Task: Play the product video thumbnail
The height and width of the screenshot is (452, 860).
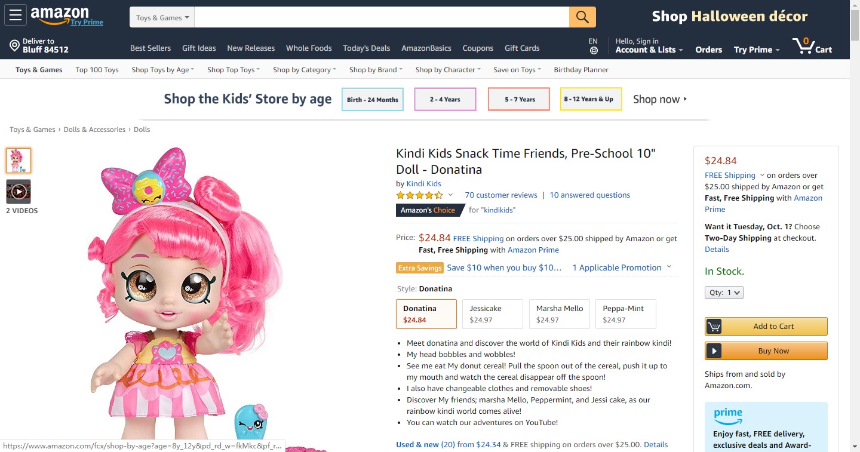Action: 19,192
